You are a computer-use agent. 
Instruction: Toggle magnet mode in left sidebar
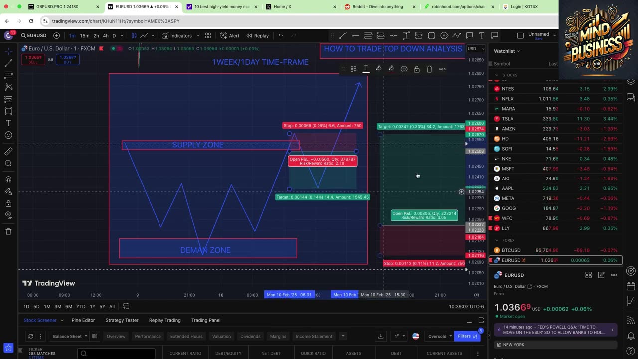8,179
